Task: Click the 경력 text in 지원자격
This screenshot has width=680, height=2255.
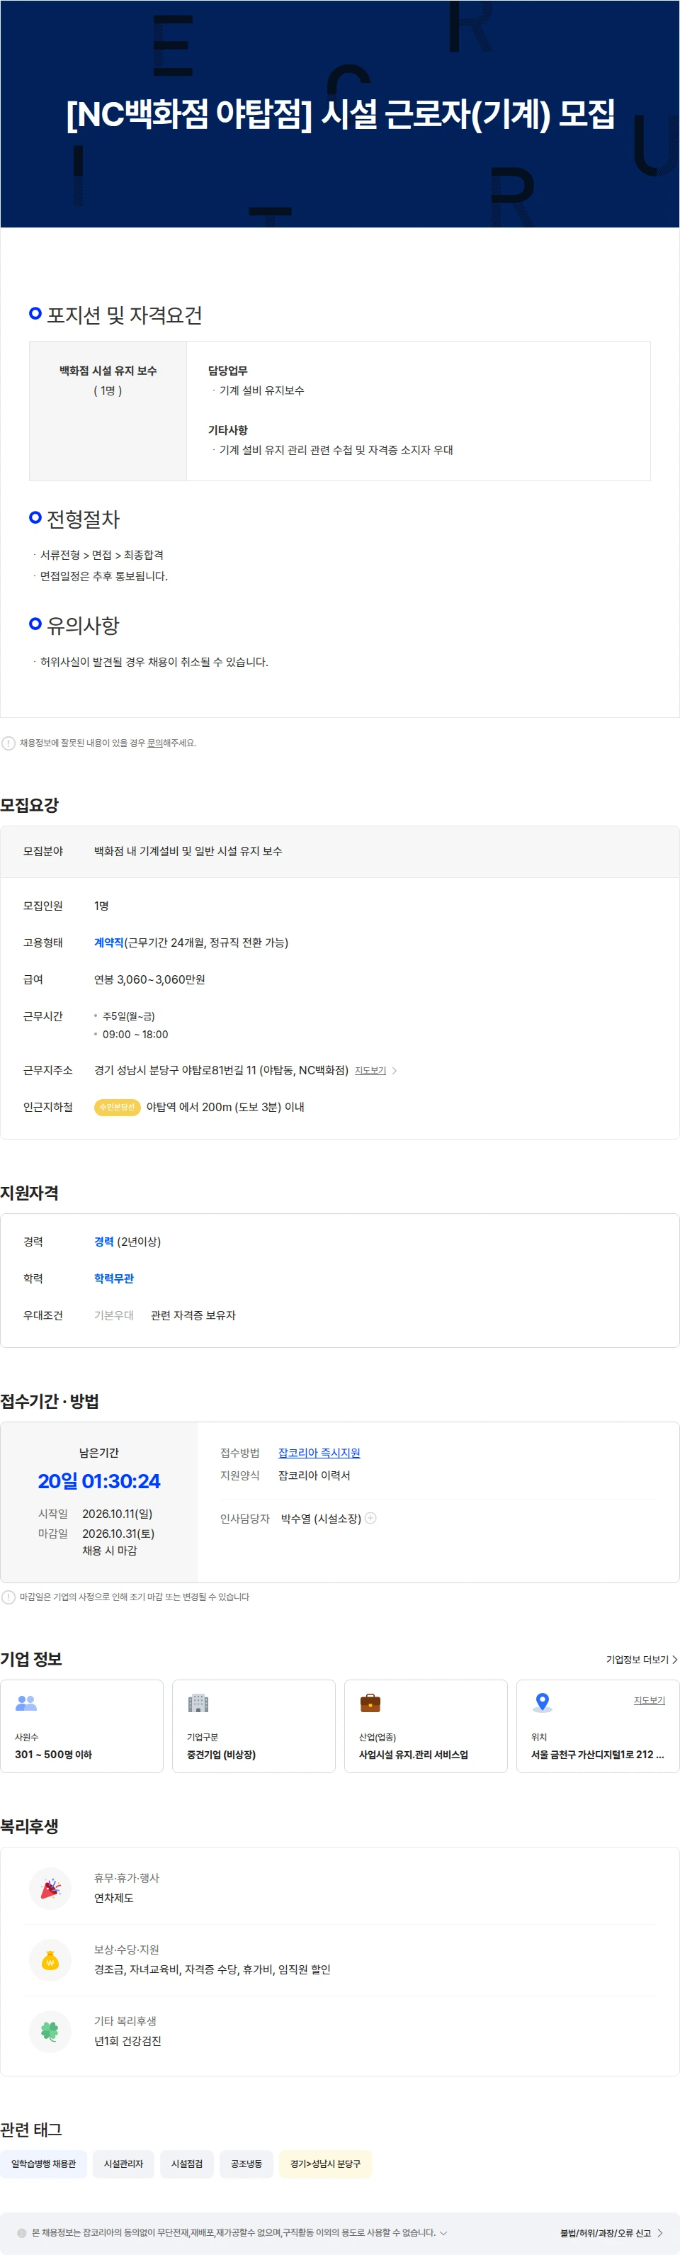Action: coord(104,1242)
